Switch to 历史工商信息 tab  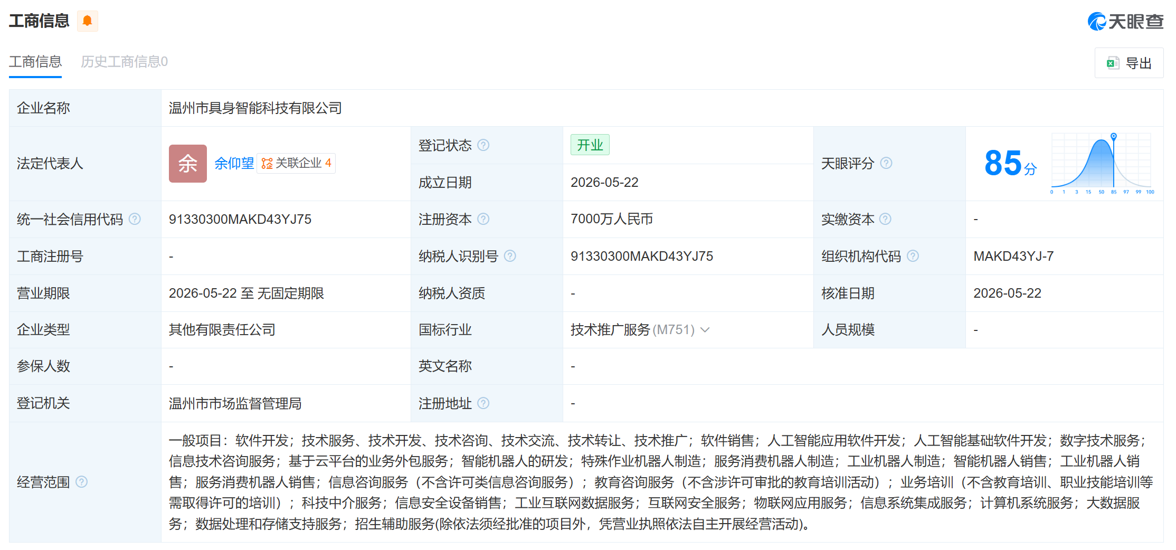pyautogui.click(x=124, y=62)
